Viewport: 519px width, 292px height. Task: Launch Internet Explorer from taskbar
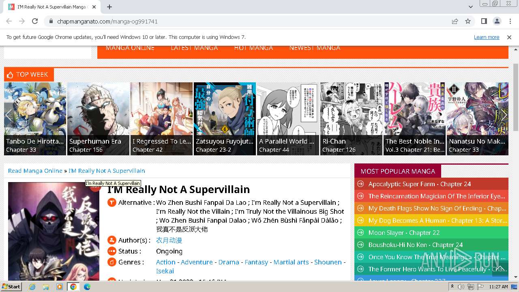(32, 287)
